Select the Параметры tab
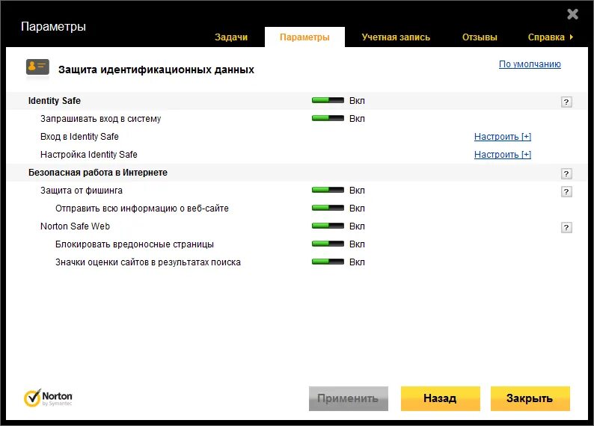Image resolution: width=594 pixels, height=426 pixels. pyautogui.click(x=304, y=37)
